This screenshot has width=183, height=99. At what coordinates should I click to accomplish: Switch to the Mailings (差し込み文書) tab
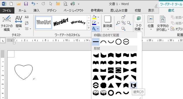tap(119, 11)
